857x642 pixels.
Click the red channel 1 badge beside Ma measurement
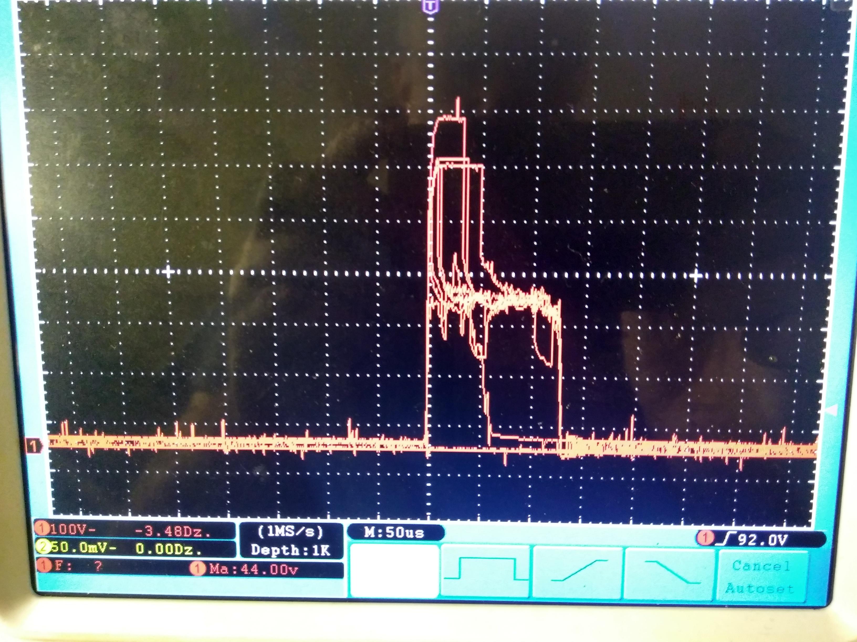coord(198,568)
